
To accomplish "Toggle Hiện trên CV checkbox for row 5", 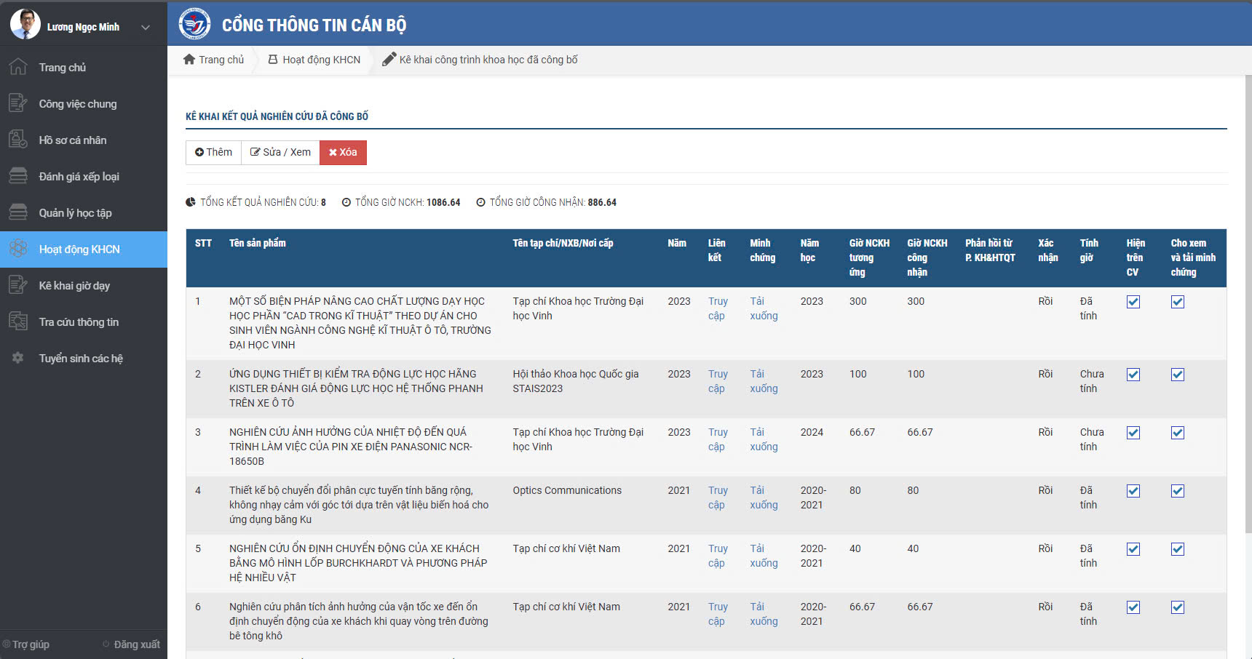I will click(x=1133, y=549).
